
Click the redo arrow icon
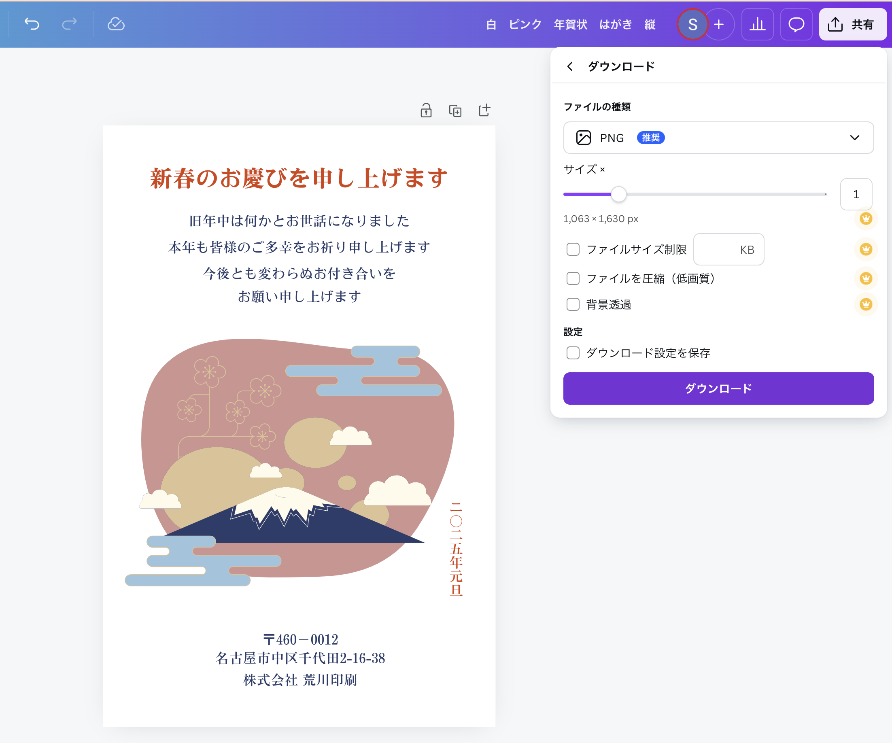pyautogui.click(x=69, y=24)
